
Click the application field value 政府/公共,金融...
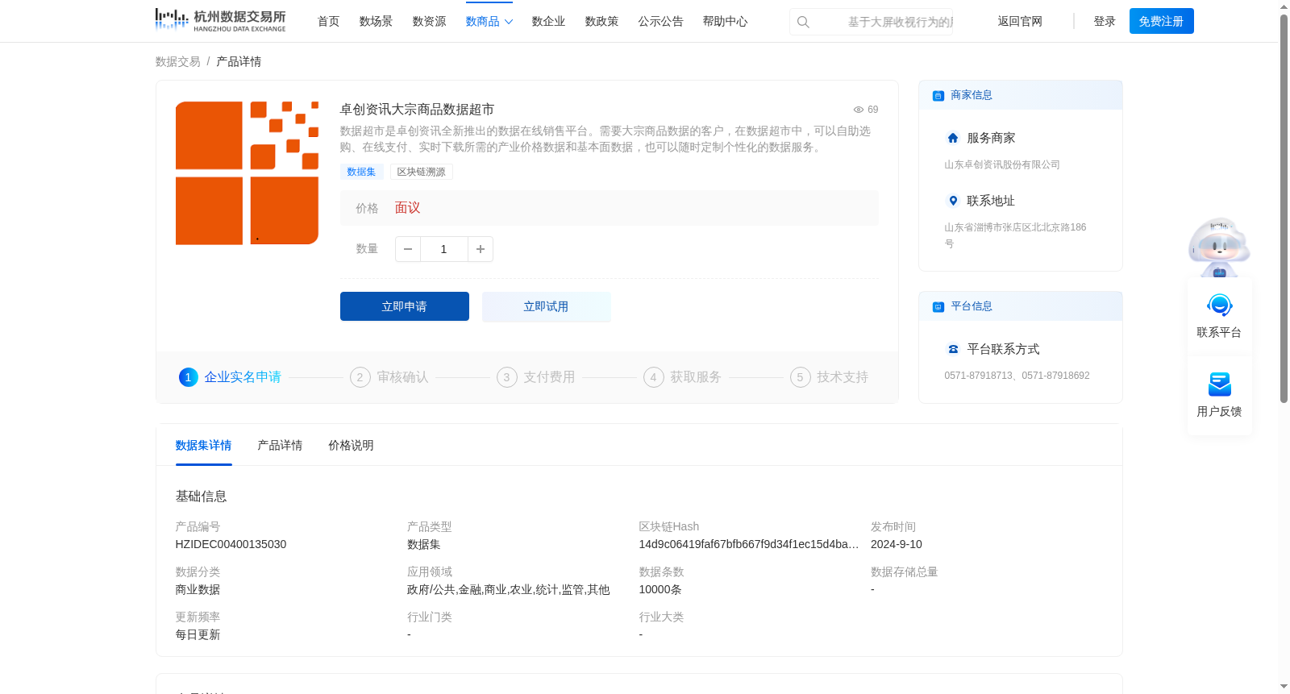coord(508,590)
